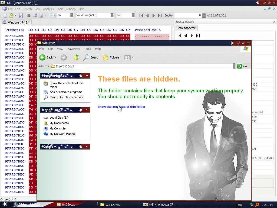
Task: Open the Back history dropdown arrow
Action: (55, 57)
